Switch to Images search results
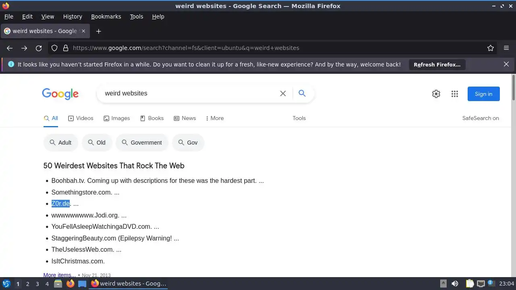Viewport: 516px width, 290px height. (x=117, y=118)
